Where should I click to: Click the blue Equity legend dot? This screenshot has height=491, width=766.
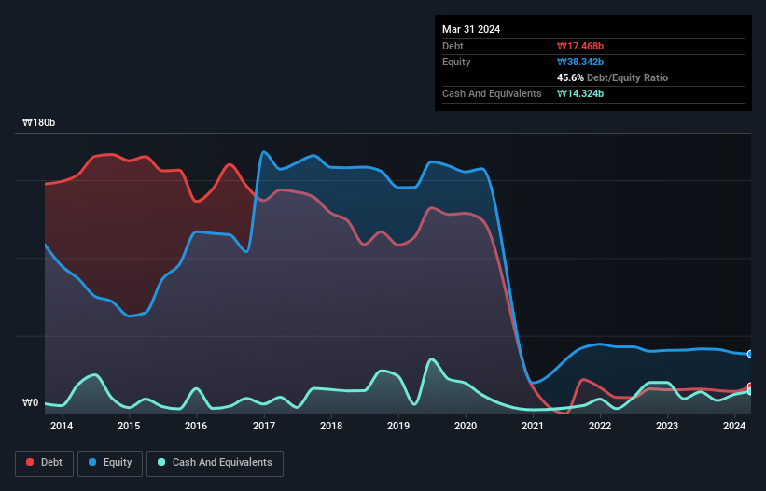[x=92, y=462]
